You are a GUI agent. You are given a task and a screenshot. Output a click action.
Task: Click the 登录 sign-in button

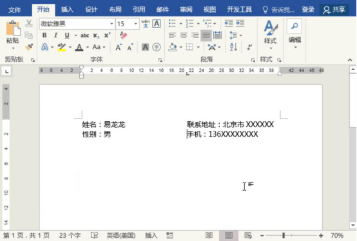click(x=308, y=10)
